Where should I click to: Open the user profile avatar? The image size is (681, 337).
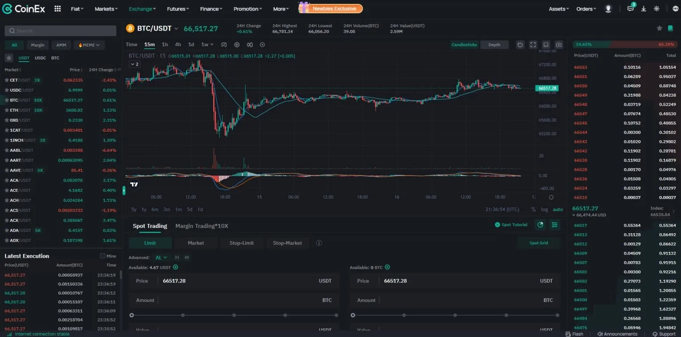tap(608, 9)
